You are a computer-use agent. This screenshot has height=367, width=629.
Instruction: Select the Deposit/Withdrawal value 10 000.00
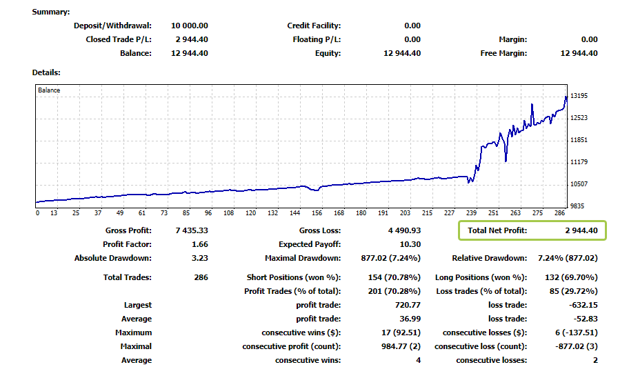click(190, 26)
